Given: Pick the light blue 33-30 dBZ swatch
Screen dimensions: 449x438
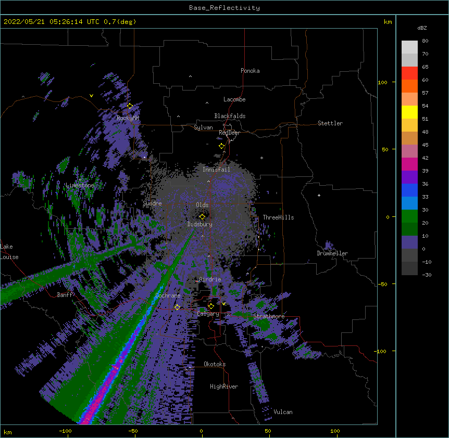Looking at the screenshot, I should pos(409,203).
